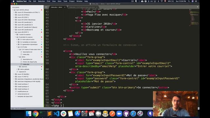The width and height of the screenshot is (210, 118).
Task: Switch to the active index.php — demo tab
Action: coord(56,7)
